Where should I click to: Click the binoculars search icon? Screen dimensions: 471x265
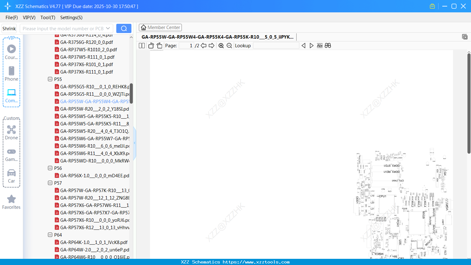[x=328, y=46]
